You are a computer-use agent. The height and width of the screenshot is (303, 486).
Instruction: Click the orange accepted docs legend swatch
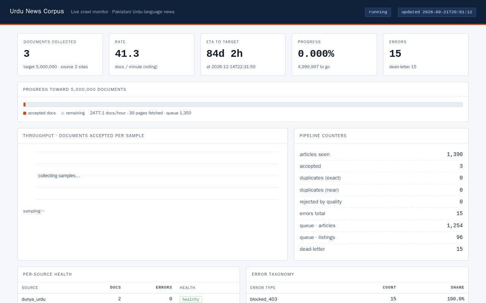point(25,113)
